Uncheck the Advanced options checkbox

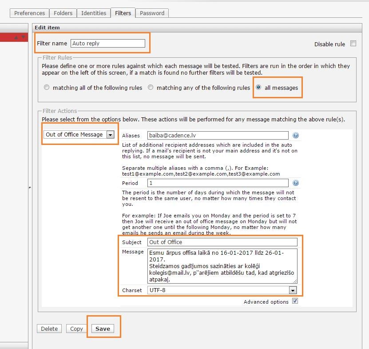295,301
